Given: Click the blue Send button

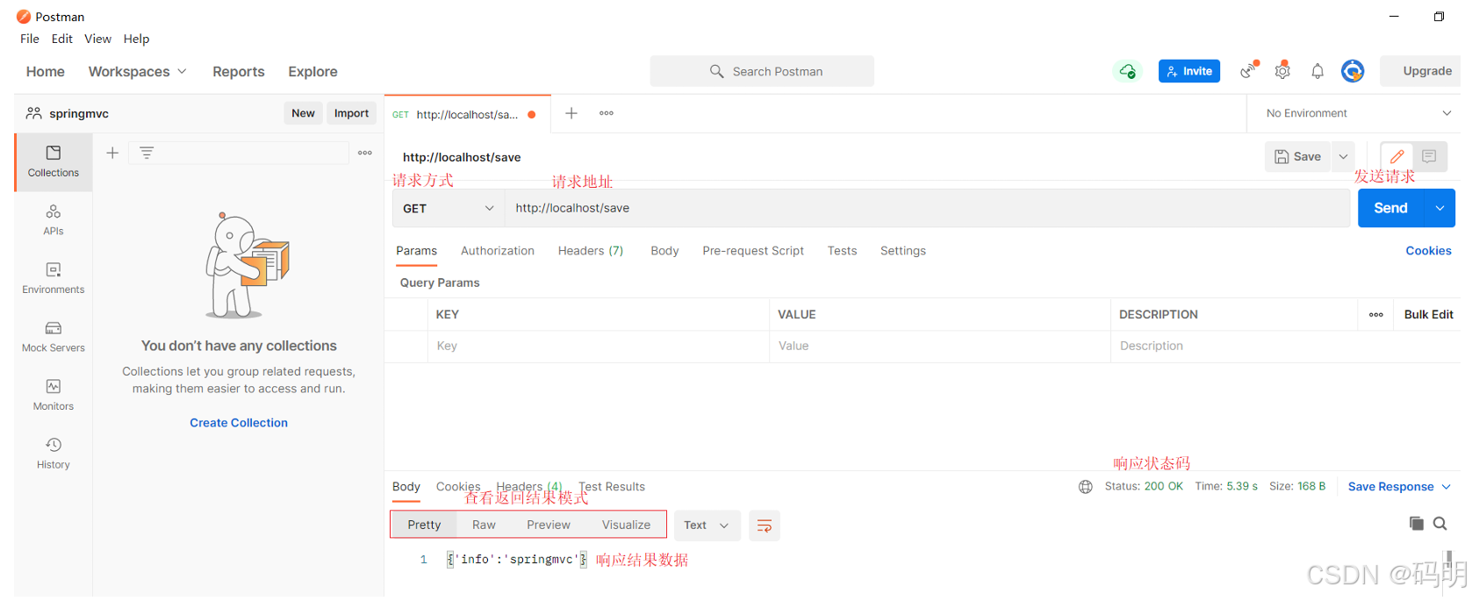Looking at the screenshot, I should point(1391,208).
